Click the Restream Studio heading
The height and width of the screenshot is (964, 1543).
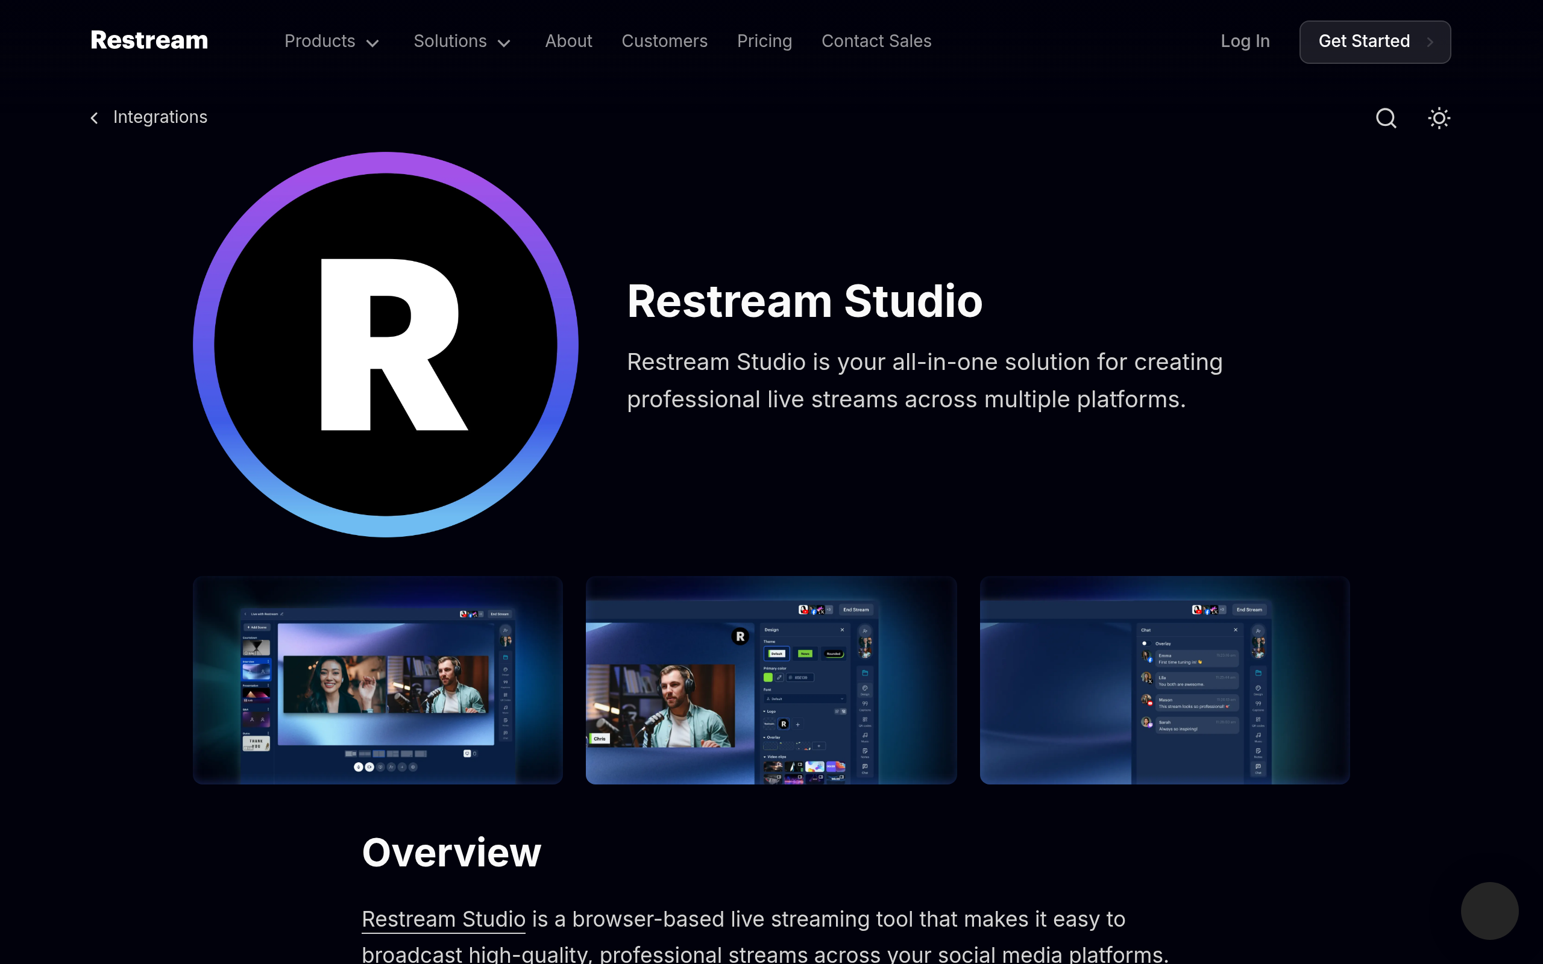click(x=805, y=301)
